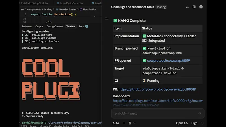The width and height of the screenshot is (226, 127).
Task: Click the COOL PLUGZ ASCII art banner
Action: 51,79
